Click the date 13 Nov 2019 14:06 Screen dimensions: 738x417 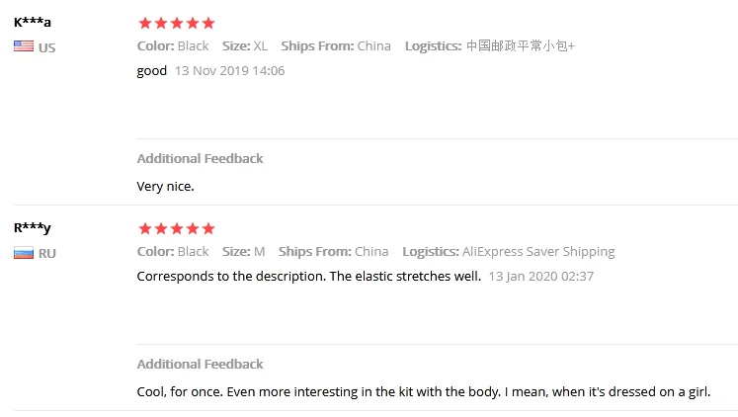pyautogui.click(x=229, y=70)
